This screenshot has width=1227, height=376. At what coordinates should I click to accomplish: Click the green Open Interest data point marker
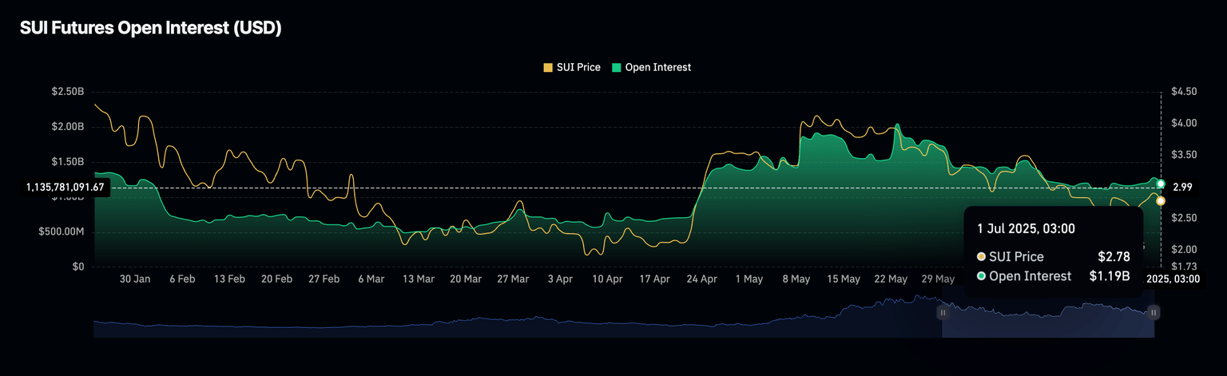1161,184
